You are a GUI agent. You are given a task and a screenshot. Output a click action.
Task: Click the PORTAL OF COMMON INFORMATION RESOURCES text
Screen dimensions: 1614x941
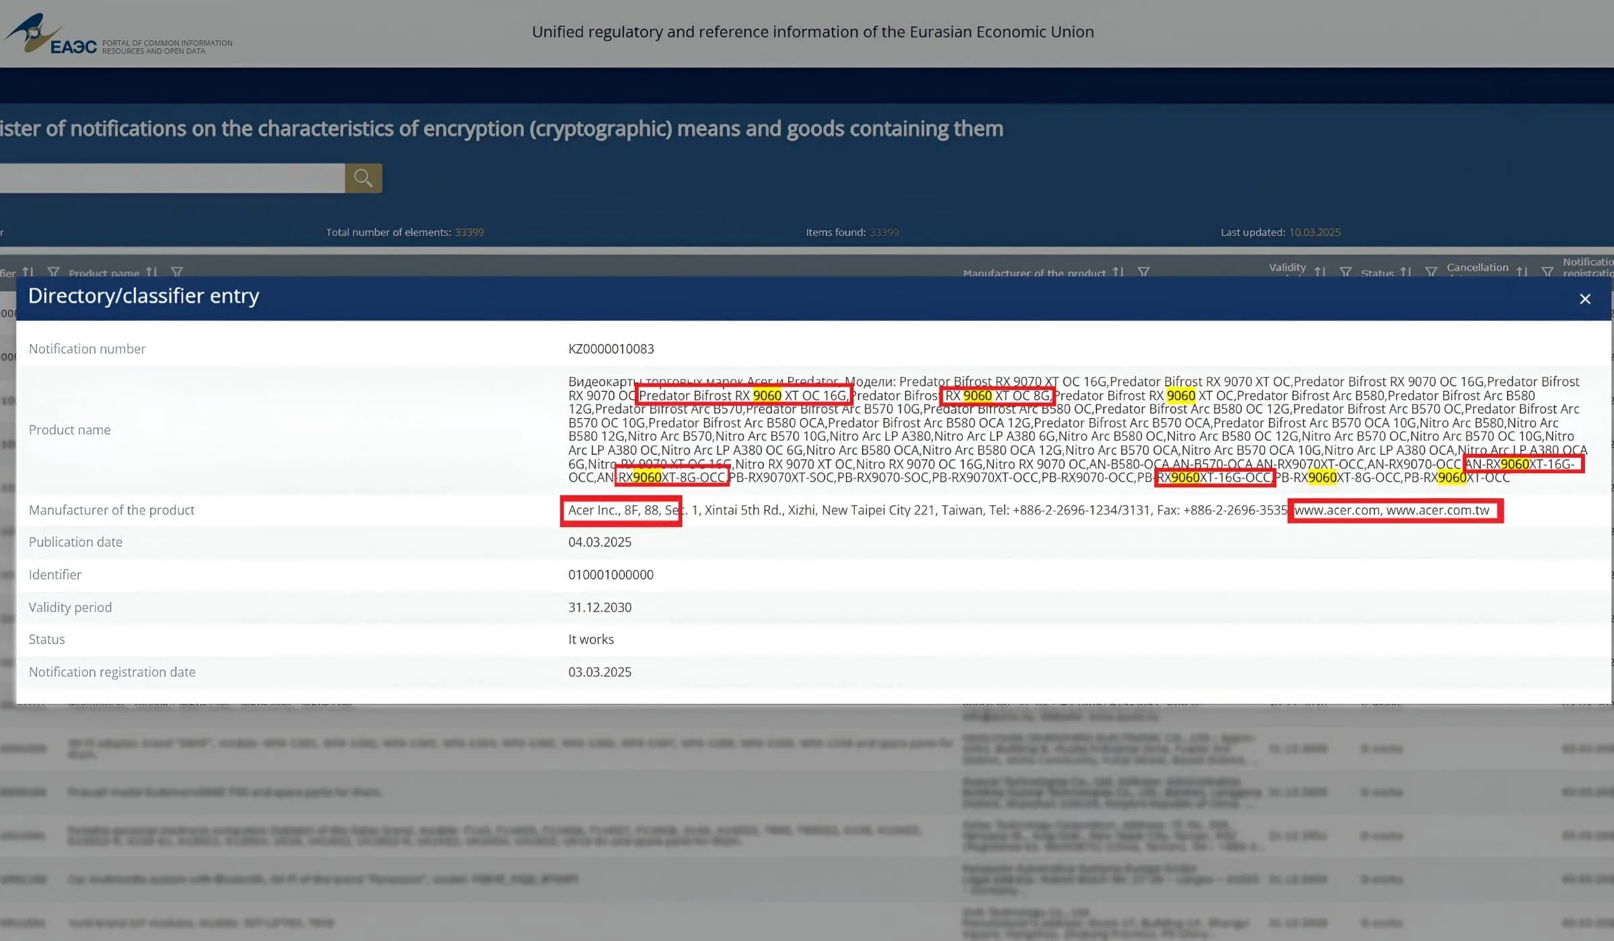coord(167,47)
